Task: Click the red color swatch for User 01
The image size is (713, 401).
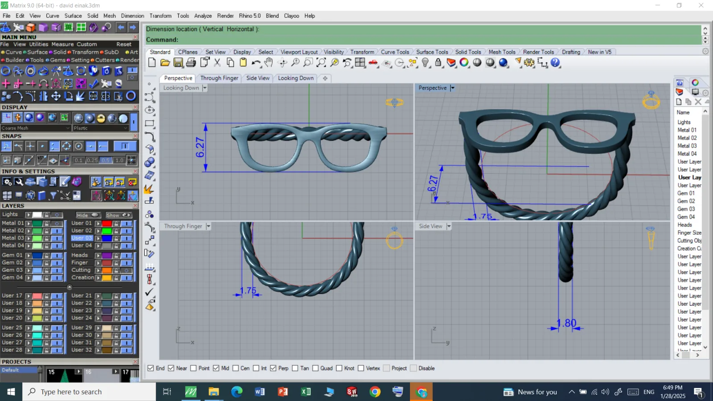Action: pyautogui.click(x=107, y=223)
